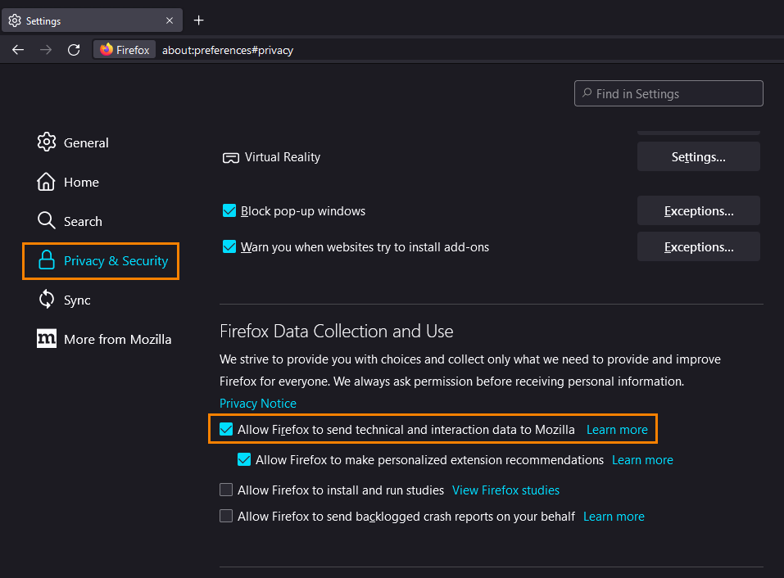Click the back navigation arrow
The height and width of the screenshot is (578, 784).
click(18, 50)
